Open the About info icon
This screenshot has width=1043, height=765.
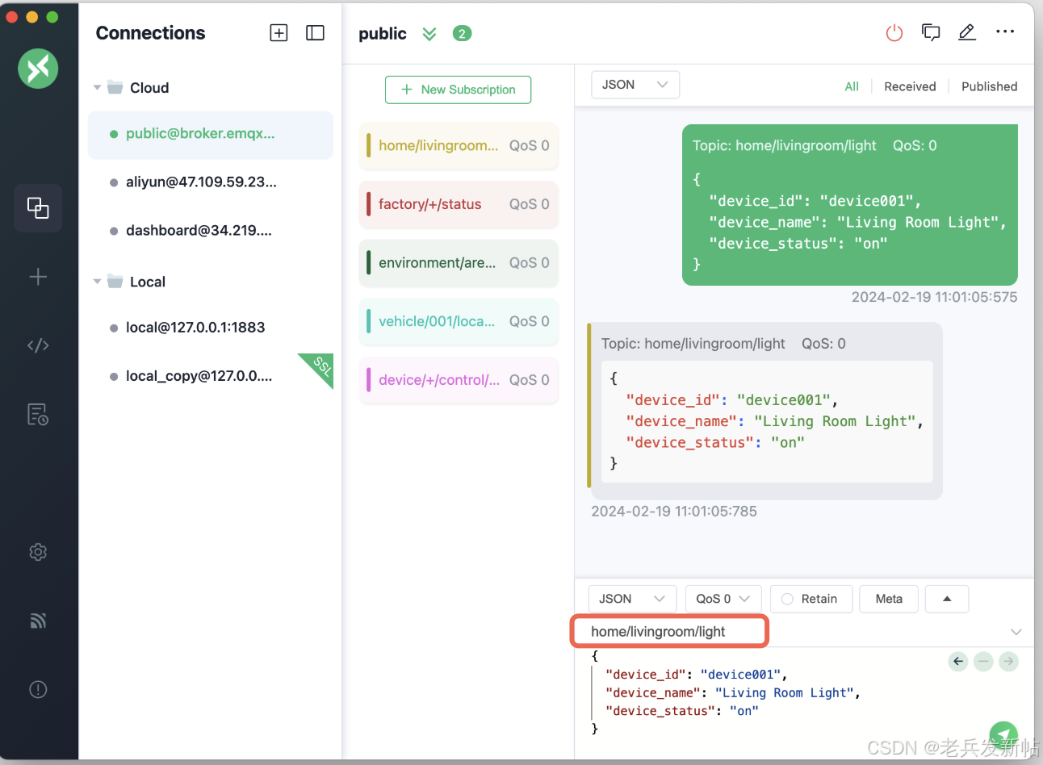coord(38,689)
